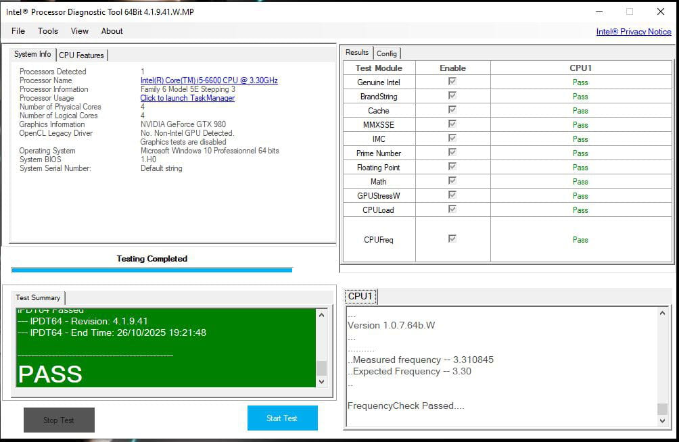Viewport: 679px width, 442px height.
Task: Open the About menu
Action: [x=112, y=31]
